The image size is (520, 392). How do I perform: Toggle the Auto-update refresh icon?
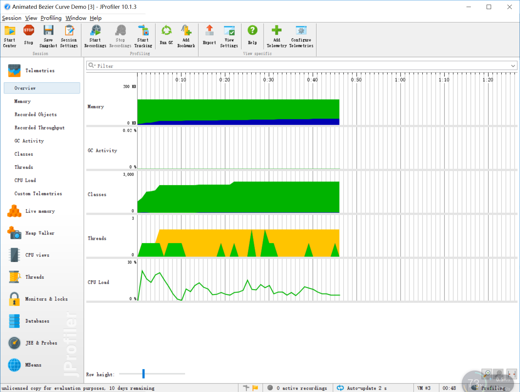coord(340,388)
